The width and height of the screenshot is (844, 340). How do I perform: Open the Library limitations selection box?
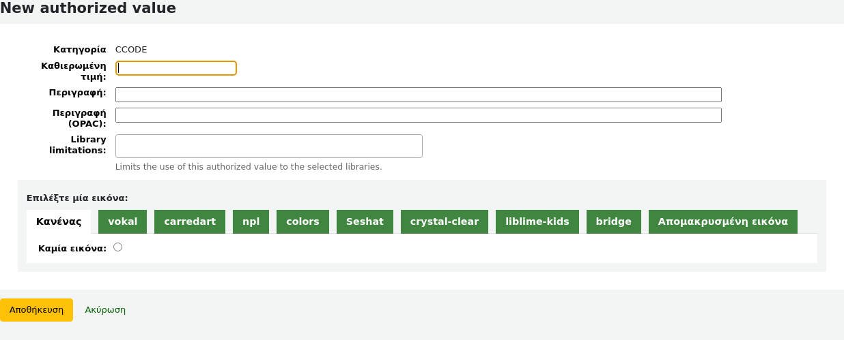point(268,146)
